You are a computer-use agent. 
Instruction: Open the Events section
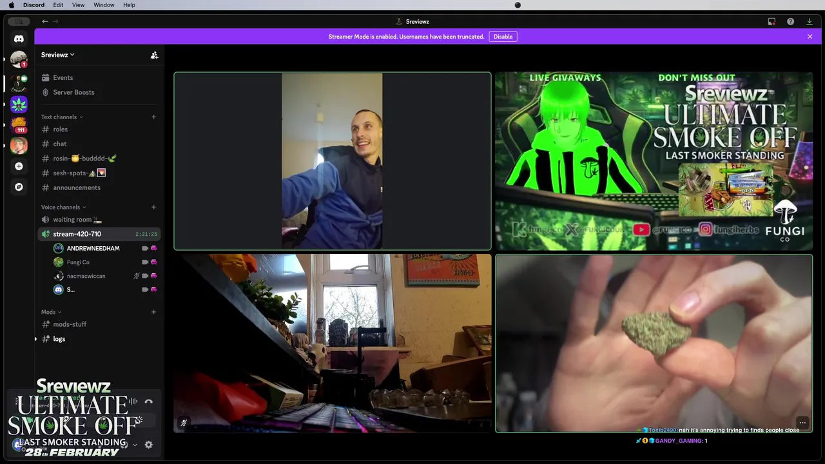click(99, 77)
